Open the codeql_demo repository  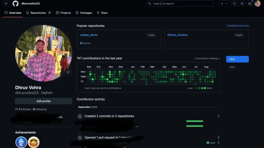coord(88,35)
